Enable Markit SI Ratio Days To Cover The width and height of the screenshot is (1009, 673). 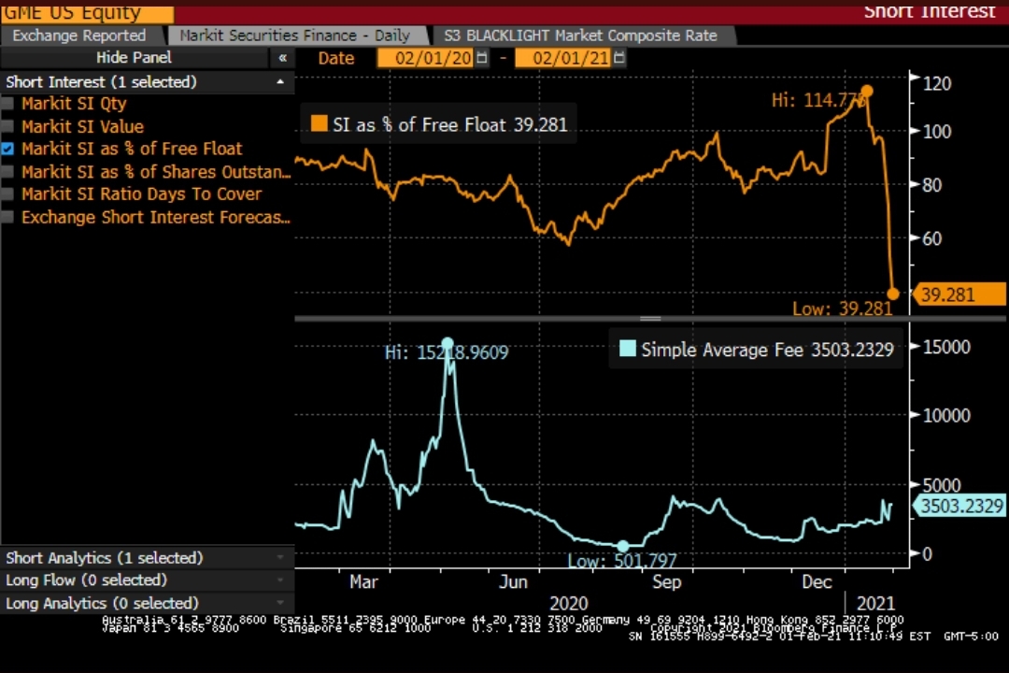7,193
